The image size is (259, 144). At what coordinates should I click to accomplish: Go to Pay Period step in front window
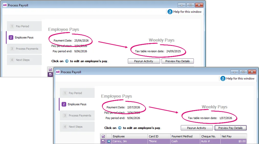(x=77, y=93)
